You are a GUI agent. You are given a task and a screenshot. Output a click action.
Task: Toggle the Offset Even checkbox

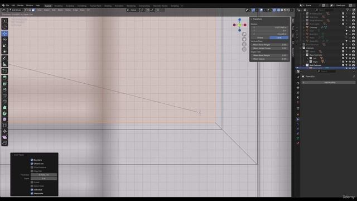click(32, 164)
